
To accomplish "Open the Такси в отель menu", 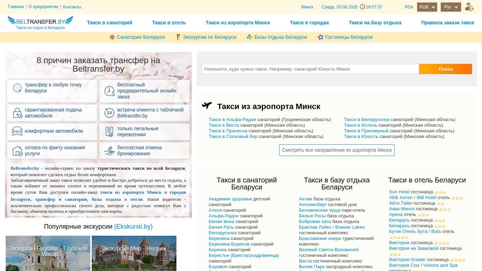I will point(169,23).
